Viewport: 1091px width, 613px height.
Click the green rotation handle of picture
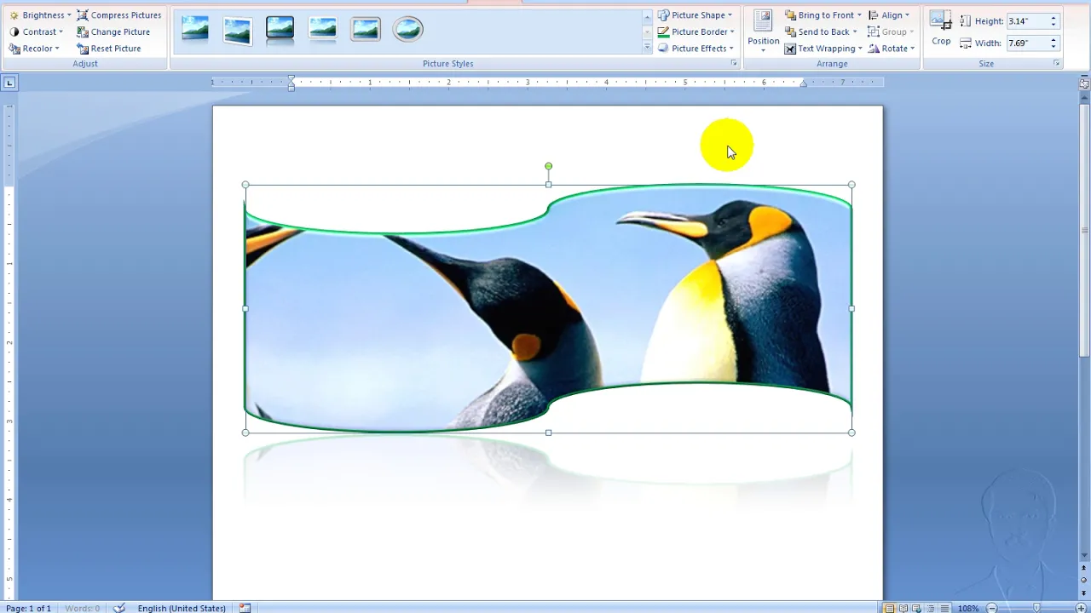pos(548,166)
